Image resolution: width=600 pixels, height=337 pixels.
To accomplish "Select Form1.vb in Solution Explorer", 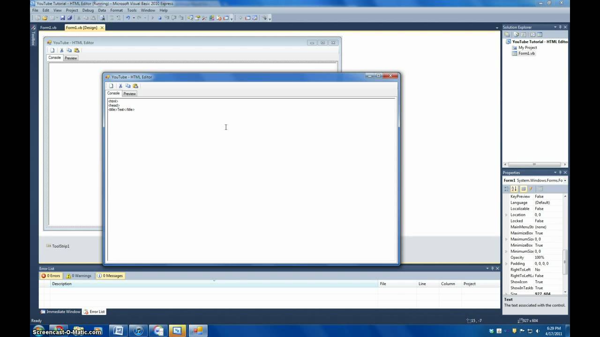I will coord(526,53).
